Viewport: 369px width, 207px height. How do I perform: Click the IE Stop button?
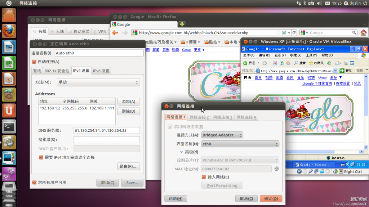(x=275, y=63)
